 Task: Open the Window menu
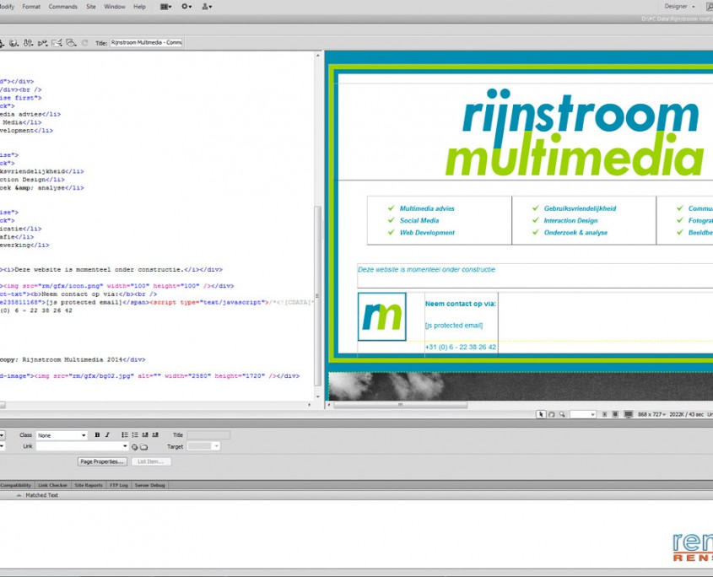coord(115,7)
